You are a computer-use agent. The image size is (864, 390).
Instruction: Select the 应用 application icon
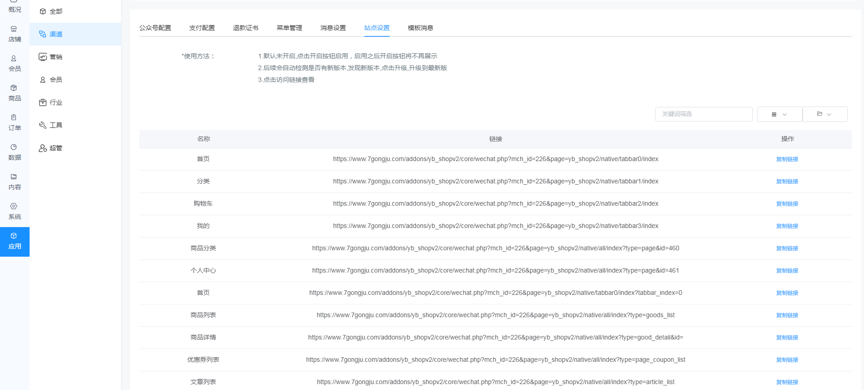click(x=14, y=236)
